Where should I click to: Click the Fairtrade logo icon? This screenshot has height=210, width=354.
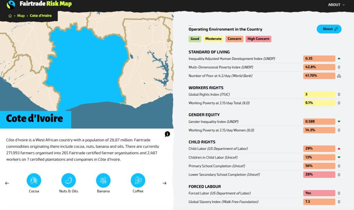[x=11, y=5]
